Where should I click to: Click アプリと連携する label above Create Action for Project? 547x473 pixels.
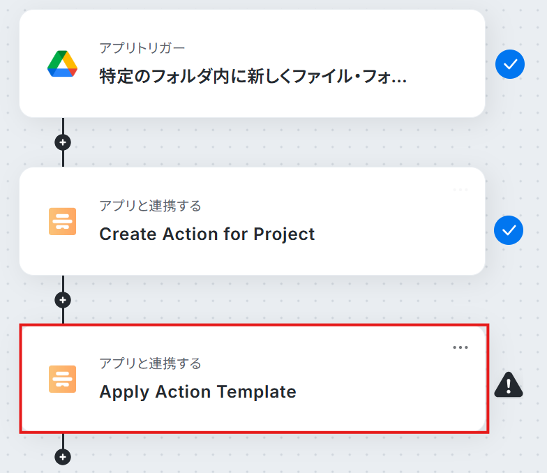150,206
